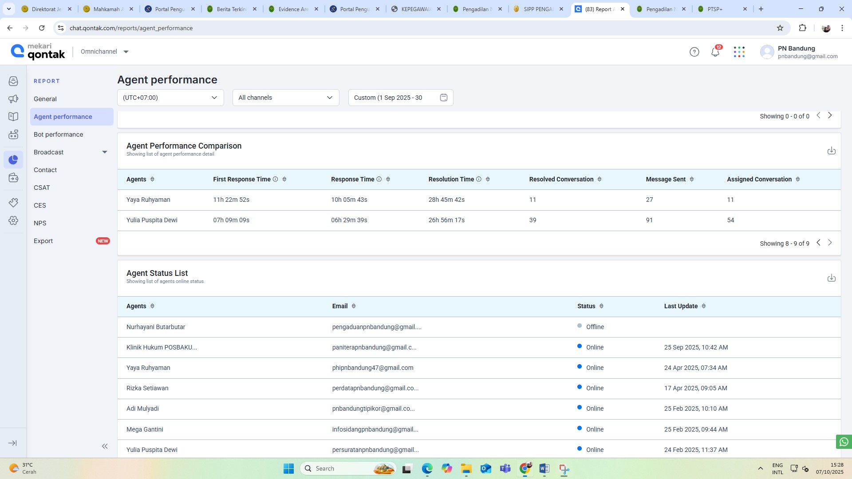Open the help question mark icon
This screenshot has width=852, height=479.
coord(694,52)
